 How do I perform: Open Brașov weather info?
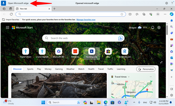[x=138, y=27]
